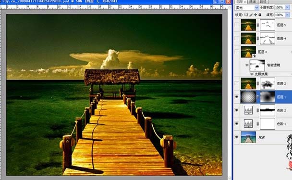292x180 pixels.
Task: Toggle visibility of Smart Filters (智能滤镜)
Action: (x=247, y=65)
